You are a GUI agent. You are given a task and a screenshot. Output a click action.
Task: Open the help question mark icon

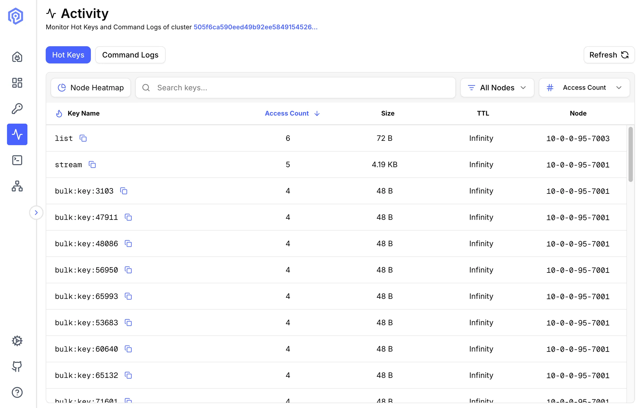tap(17, 392)
